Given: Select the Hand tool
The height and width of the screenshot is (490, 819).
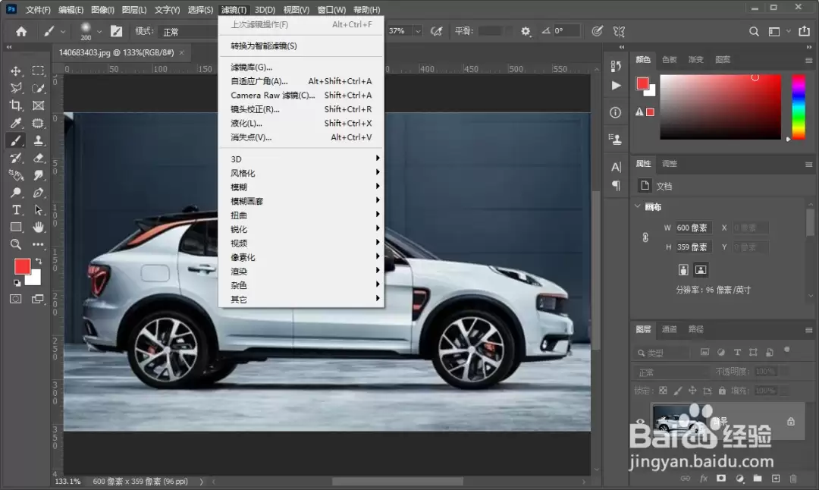Looking at the screenshot, I should coord(38,227).
